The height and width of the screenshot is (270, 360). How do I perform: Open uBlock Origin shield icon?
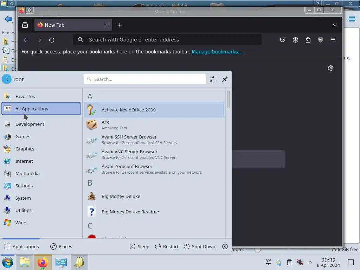coord(321,40)
